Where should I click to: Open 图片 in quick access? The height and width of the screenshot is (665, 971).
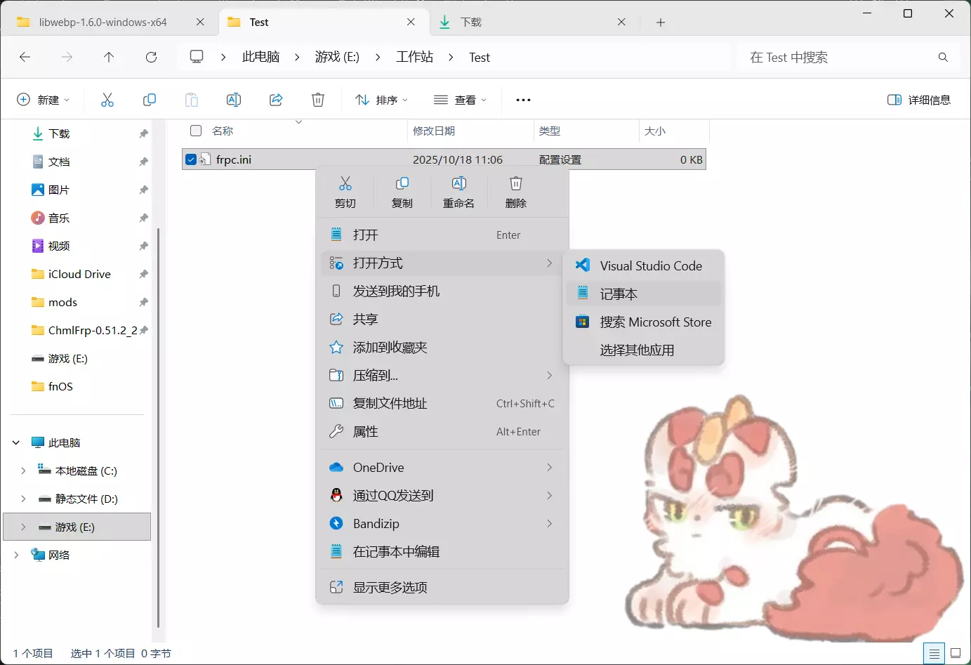59,190
